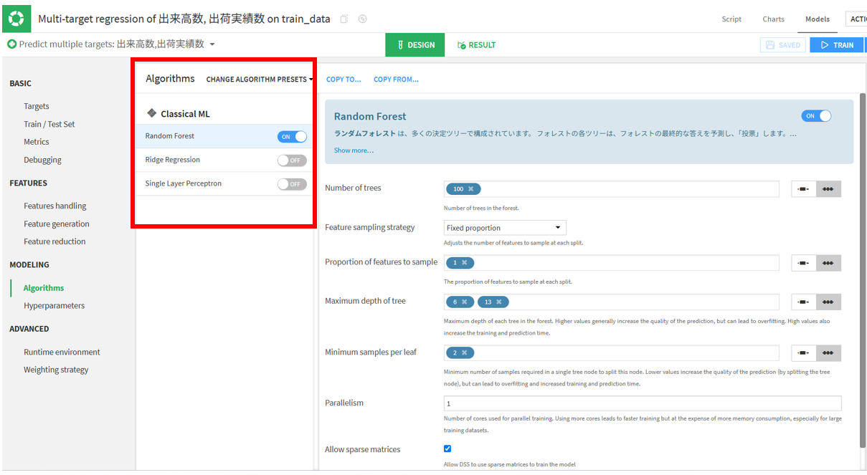This screenshot has height=475, width=867.
Task: Click the compass icon next to the title
Action: click(363, 19)
